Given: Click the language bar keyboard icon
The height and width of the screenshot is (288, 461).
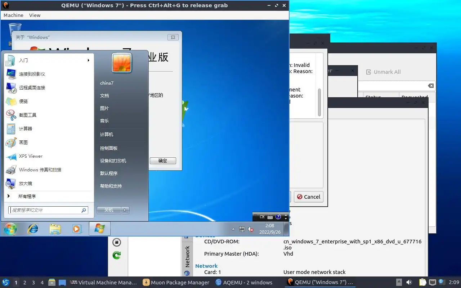Looking at the screenshot, I should tap(270, 217).
